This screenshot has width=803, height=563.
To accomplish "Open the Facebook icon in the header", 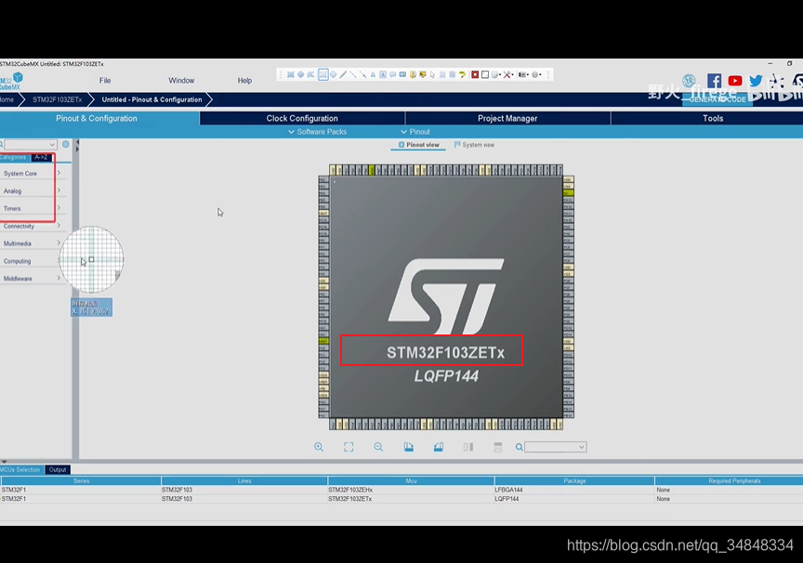I will point(714,81).
